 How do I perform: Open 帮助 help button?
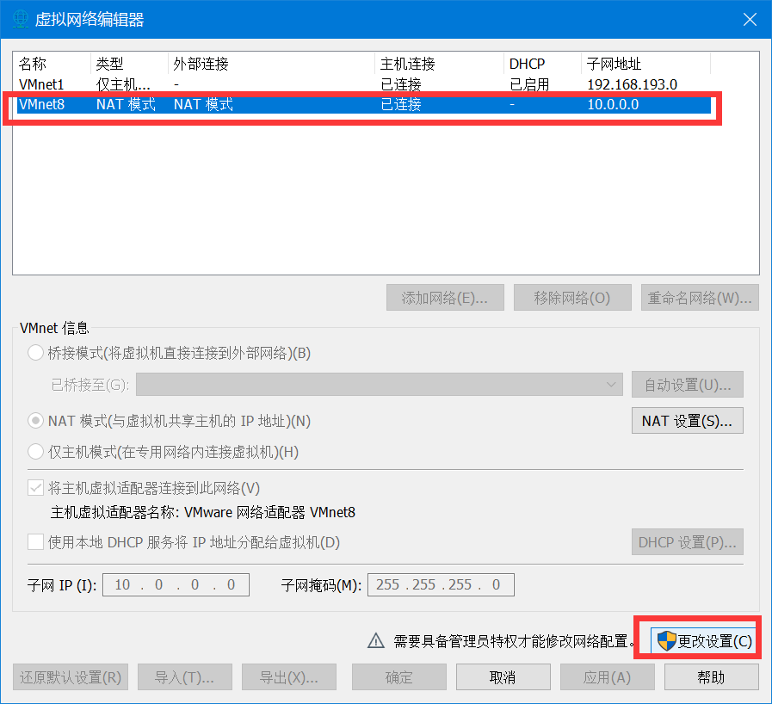(x=712, y=677)
